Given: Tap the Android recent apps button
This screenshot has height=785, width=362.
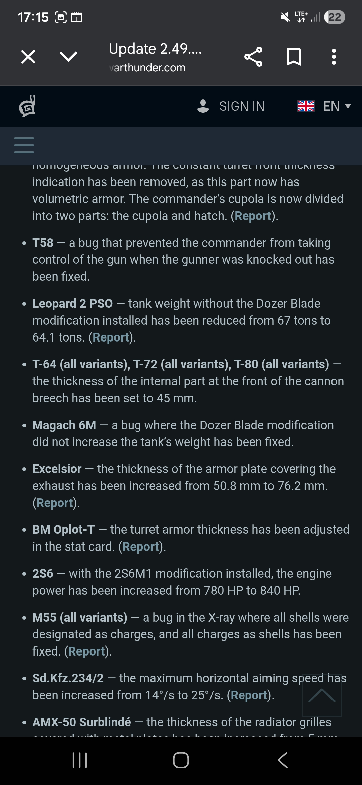Looking at the screenshot, I should tap(80, 760).
